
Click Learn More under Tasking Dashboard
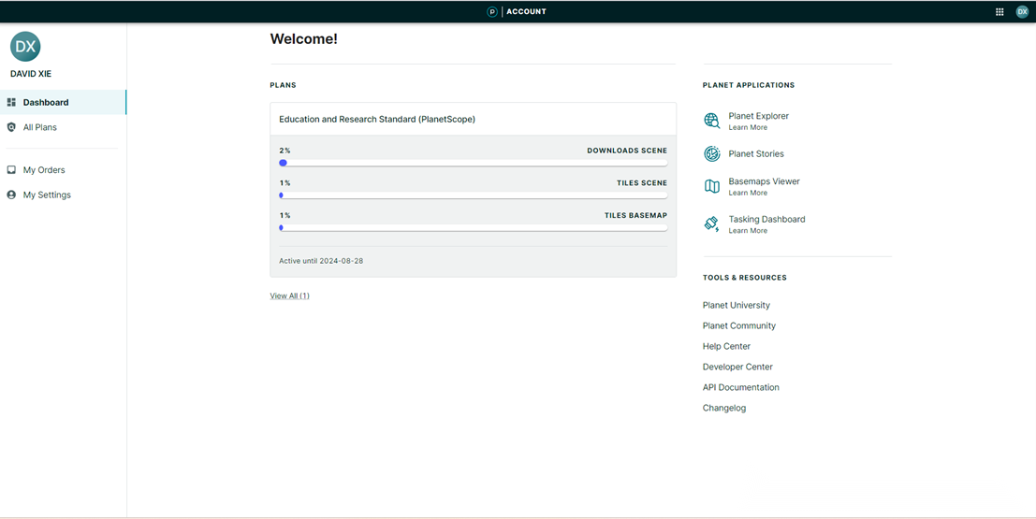pyautogui.click(x=748, y=230)
